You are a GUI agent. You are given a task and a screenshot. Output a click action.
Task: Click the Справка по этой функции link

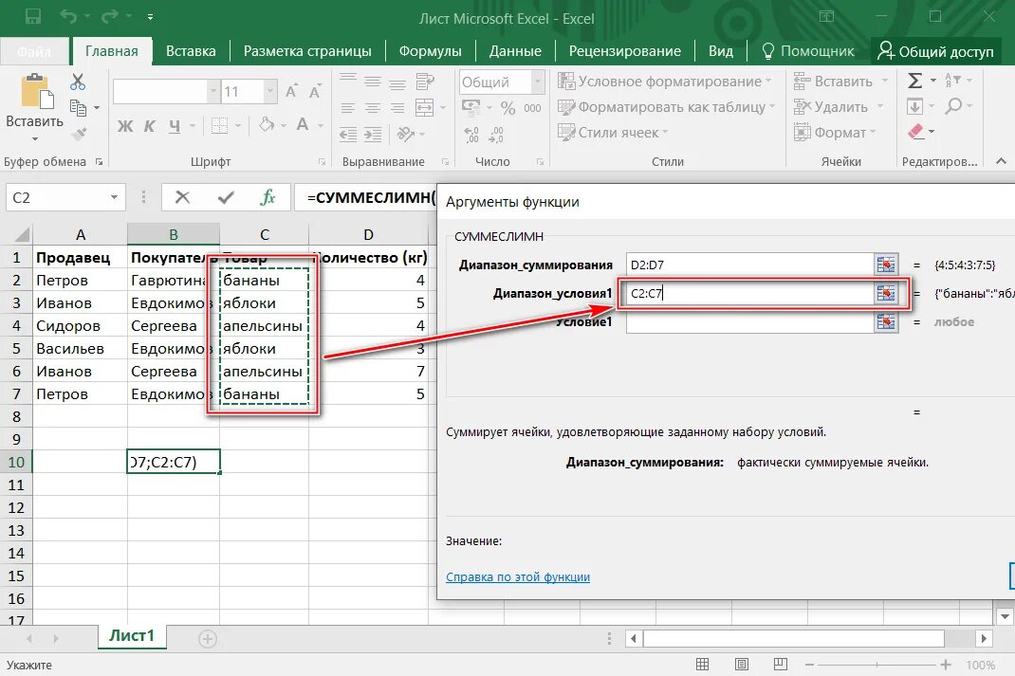coord(518,577)
